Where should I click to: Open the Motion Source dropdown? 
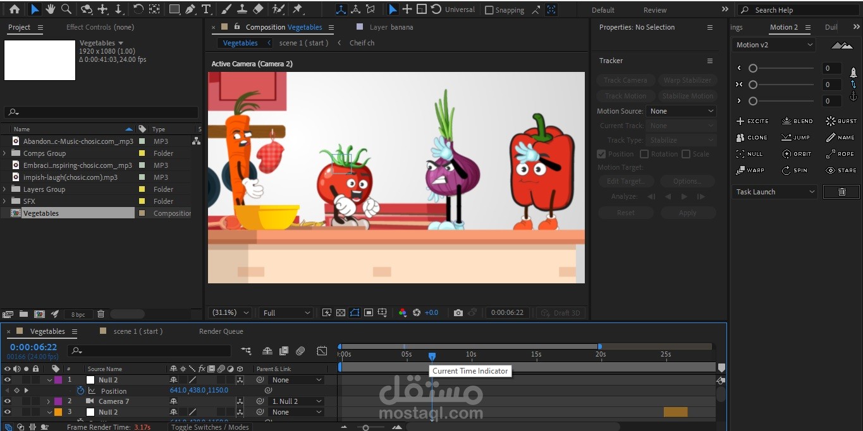681,111
